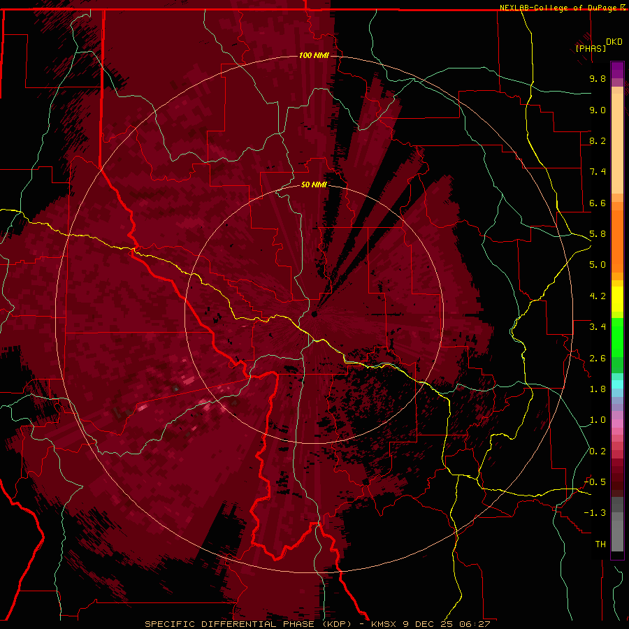Image resolution: width=629 pixels, height=629 pixels.
Task: Click the 4.2 scale value label
Action: click(598, 296)
